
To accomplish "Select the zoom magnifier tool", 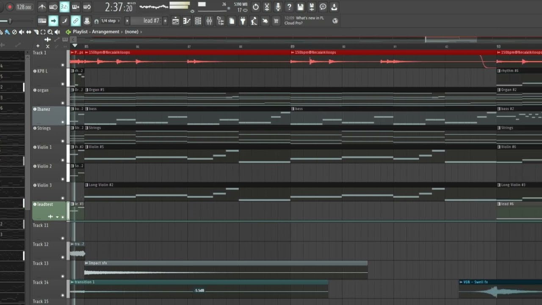I will (x=50, y=32).
